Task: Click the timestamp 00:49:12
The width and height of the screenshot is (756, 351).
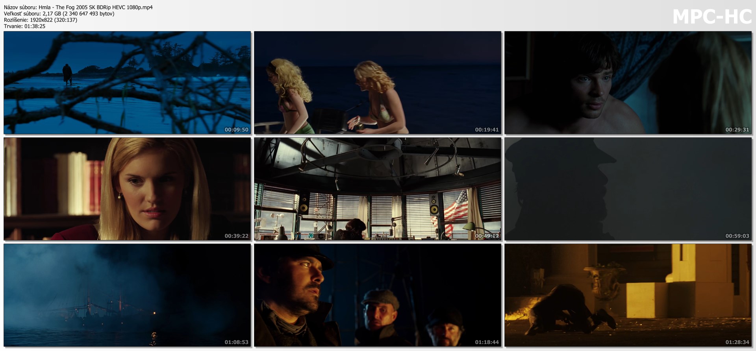Action: [x=487, y=236]
